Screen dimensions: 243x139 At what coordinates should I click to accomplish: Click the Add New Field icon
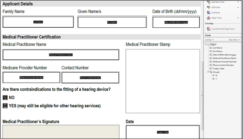[x=209, y=2]
